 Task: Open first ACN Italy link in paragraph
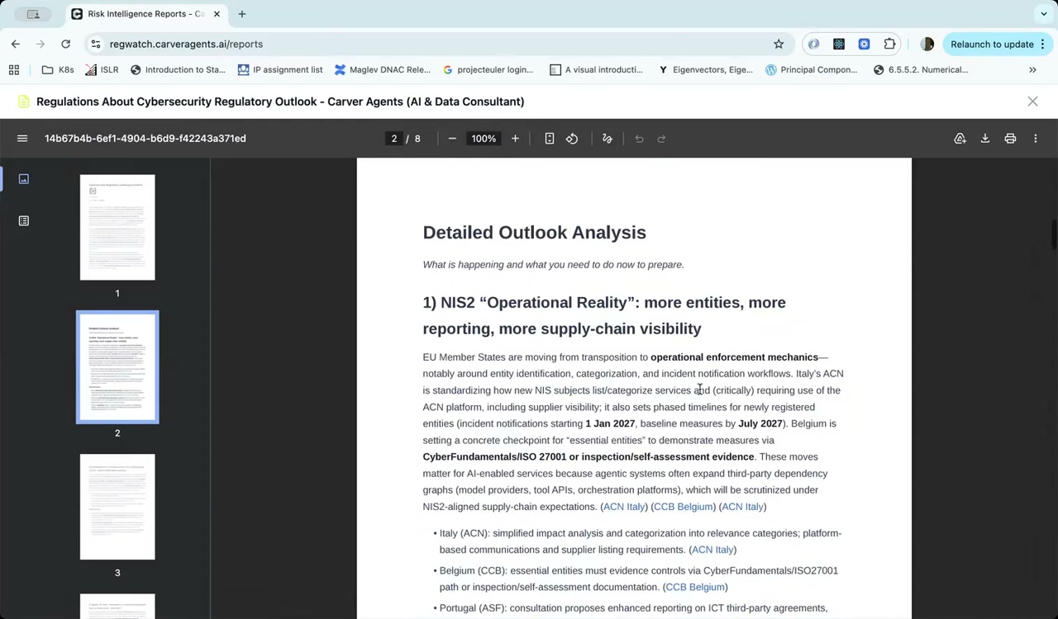[624, 507]
